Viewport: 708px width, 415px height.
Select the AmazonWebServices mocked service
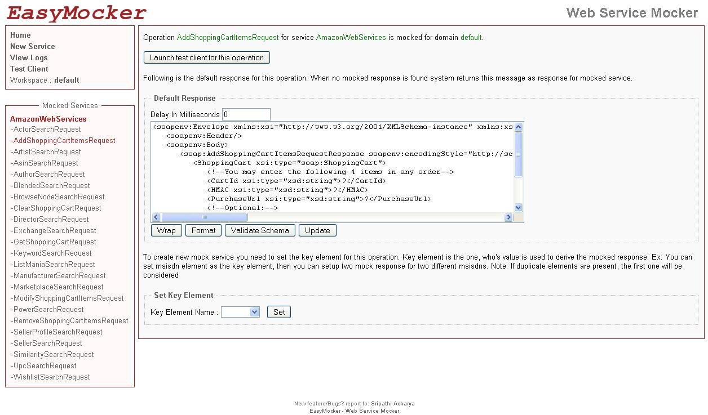point(48,119)
